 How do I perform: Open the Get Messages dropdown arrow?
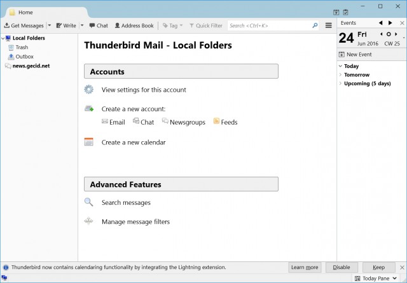(x=50, y=25)
